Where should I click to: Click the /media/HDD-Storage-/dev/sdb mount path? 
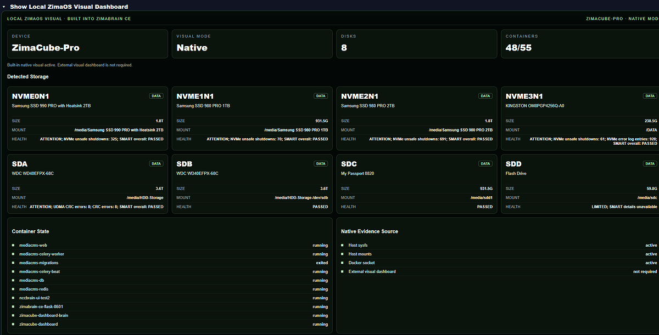point(301,197)
